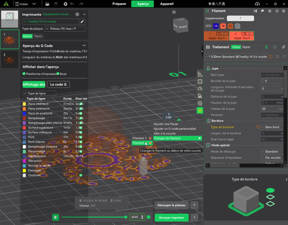The image size is (288, 225).
Task: Open the Type de ligne dropdown
Action: (x=39, y=93)
